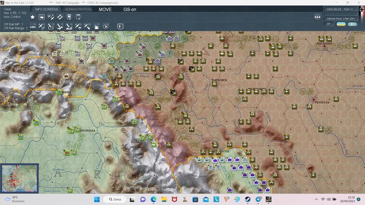Open the Windows Start menu
The width and height of the screenshot is (365, 205).
pos(97,200)
